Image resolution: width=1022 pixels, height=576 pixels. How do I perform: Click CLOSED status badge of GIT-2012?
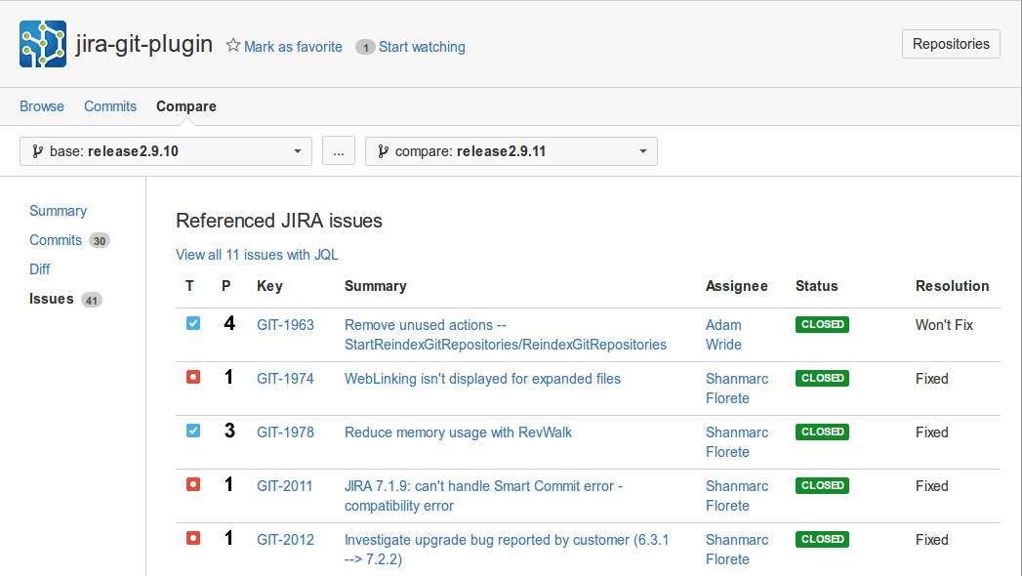pyautogui.click(x=822, y=539)
